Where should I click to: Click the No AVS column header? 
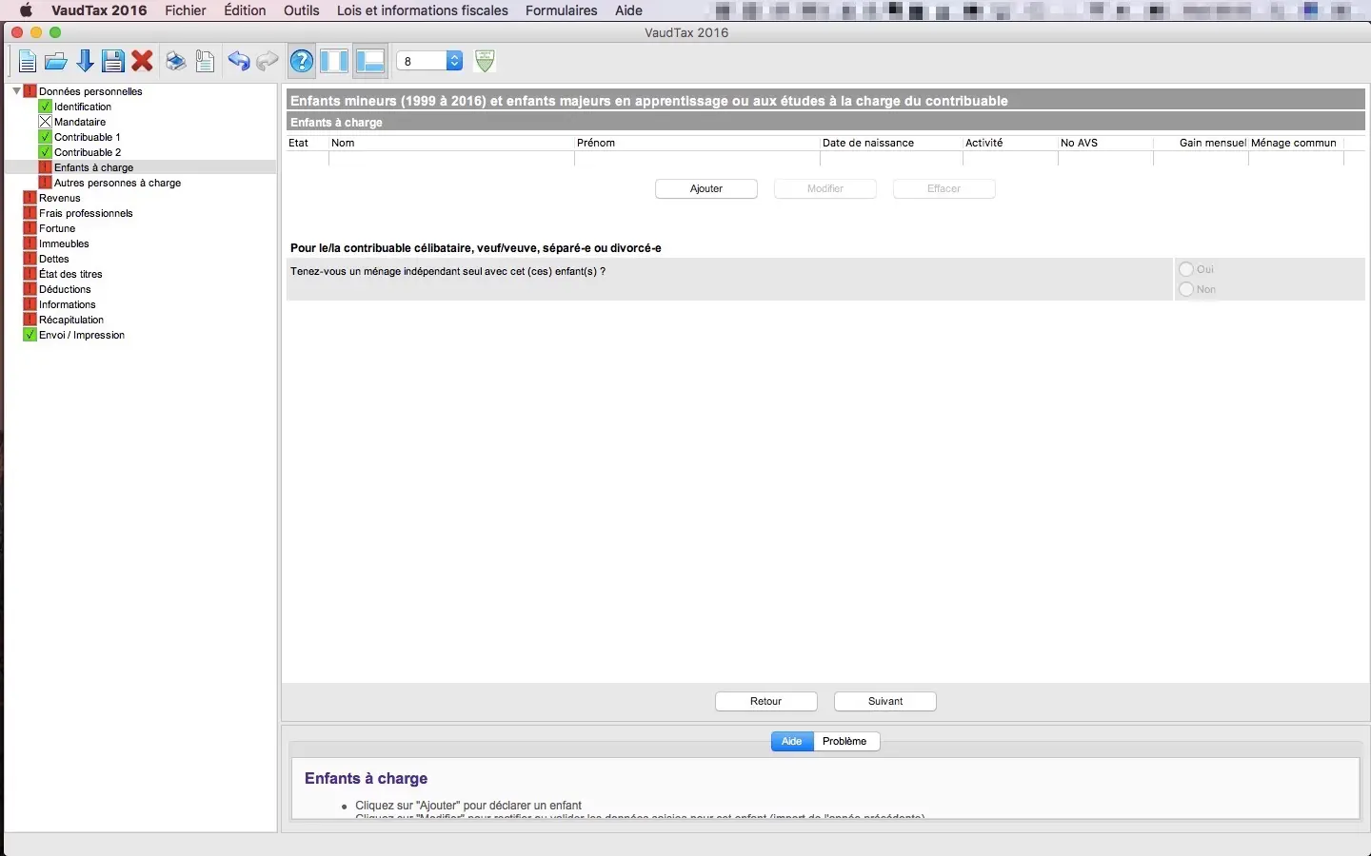1105,143
